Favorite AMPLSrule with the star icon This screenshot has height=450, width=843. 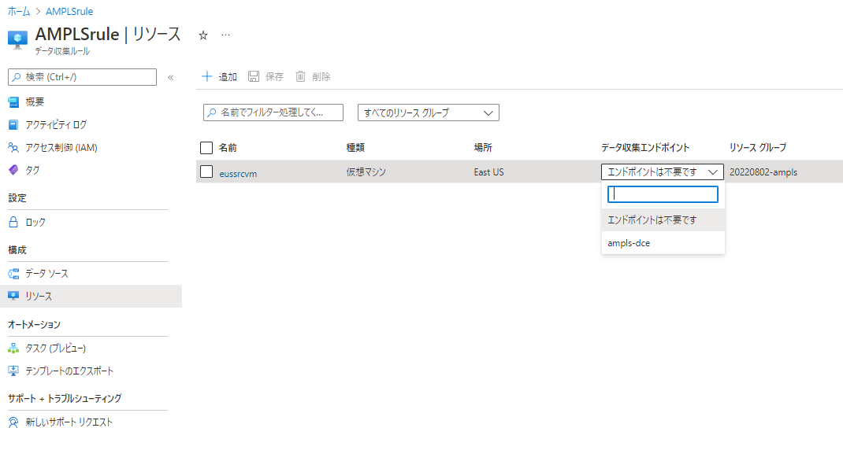coord(203,35)
